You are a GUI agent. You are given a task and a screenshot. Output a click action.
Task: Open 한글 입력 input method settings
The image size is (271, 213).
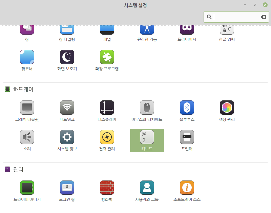click(x=227, y=30)
